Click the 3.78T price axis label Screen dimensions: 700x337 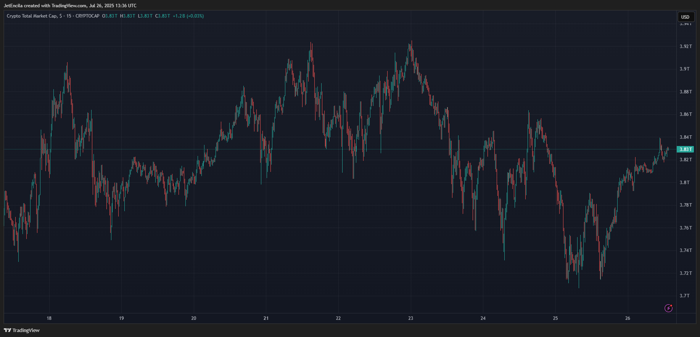(x=686, y=205)
